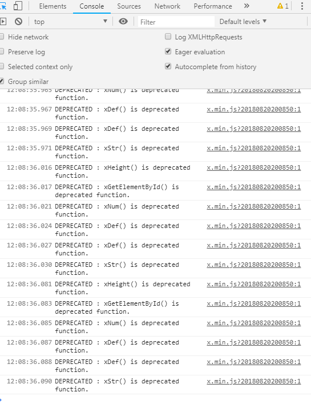Show the console sidebar icon

pos(3,21)
